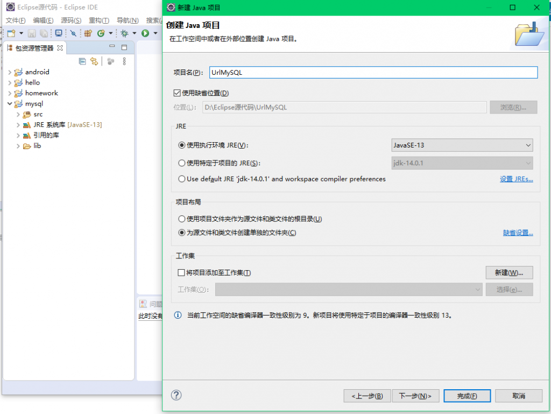Uncheck 使用缺省位置 in the dialog
This screenshot has height=414, width=551.
176,92
